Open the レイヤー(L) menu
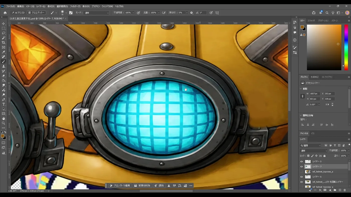 [x=41, y=6]
